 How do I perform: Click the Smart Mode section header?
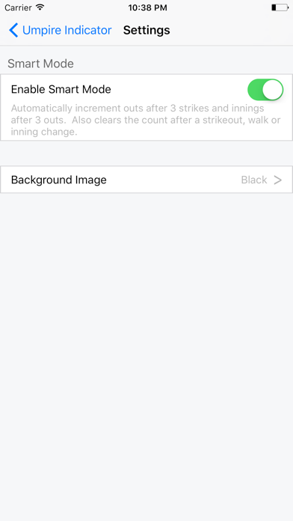40,64
